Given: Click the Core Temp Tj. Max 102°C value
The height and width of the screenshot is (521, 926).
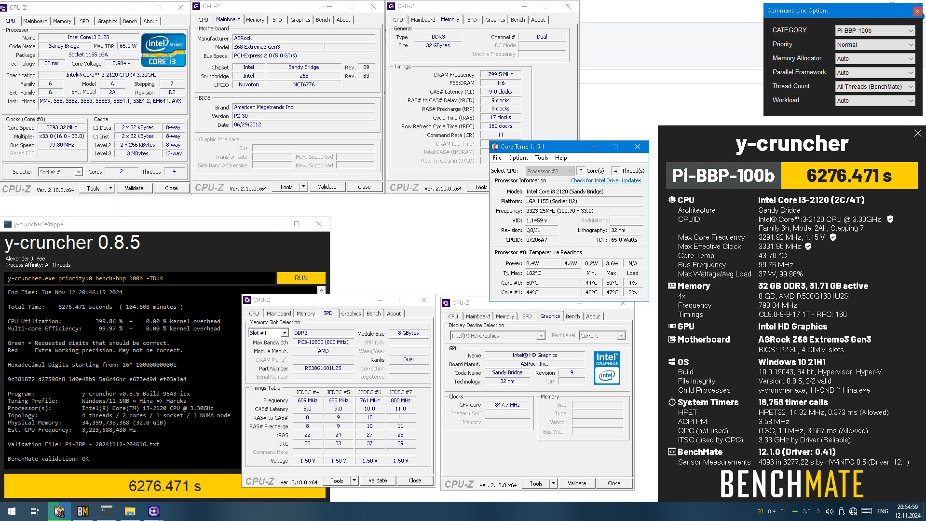Looking at the screenshot, I should (x=552, y=273).
